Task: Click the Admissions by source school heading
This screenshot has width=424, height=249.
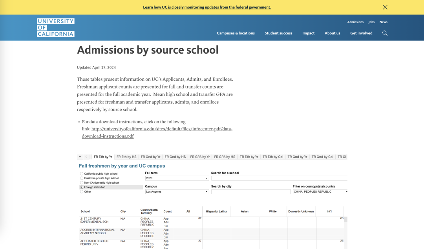Action: pyautogui.click(x=148, y=50)
